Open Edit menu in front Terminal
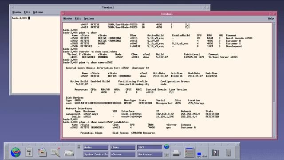284x160 pixels. 78,19
